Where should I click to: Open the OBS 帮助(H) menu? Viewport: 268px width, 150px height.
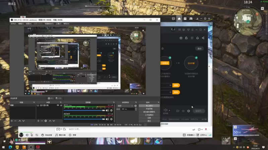pos(66,24)
